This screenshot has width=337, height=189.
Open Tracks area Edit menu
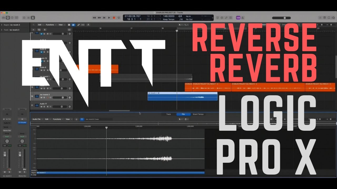[x=40, y=25]
